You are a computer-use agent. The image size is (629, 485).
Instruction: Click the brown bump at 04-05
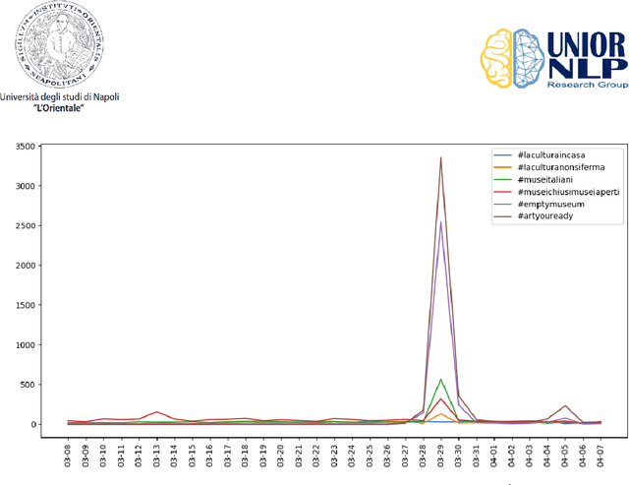[564, 406]
